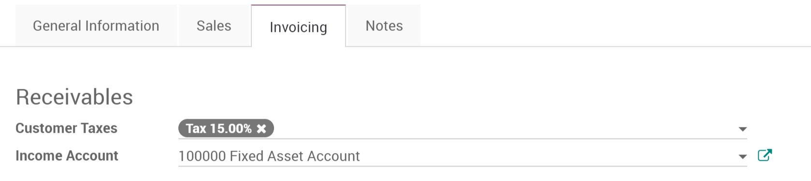This screenshot has width=811, height=181.
Task: Remove the Tax 15.00% tag
Action: coord(261,128)
